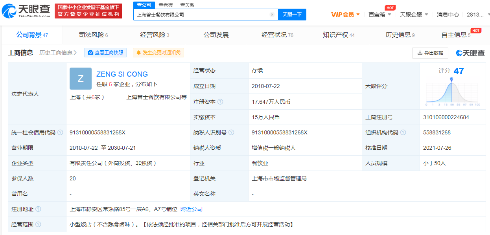Image resolution: width=490 pixels, height=235 pixels.
Task: Switch to the 经营风险 tab
Action: [155, 35]
